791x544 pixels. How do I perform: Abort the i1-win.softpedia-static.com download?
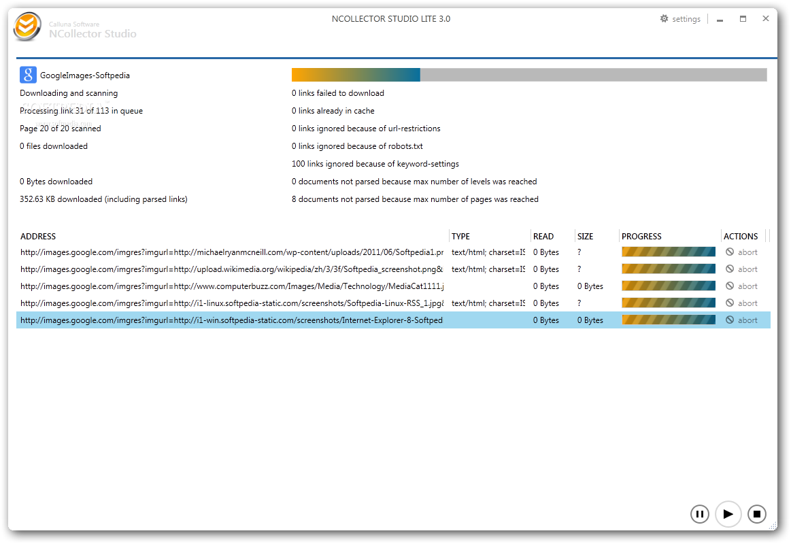pos(741,320)
